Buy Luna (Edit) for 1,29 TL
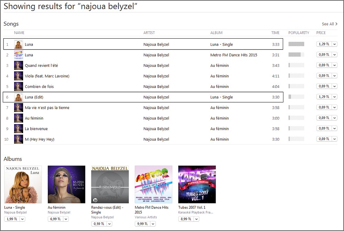The image size is (344, 231). pos(324,97)
